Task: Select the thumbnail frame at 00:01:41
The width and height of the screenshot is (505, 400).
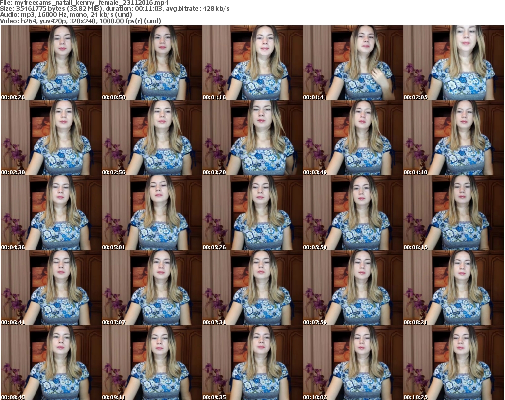Action: (x=353, y=63)
